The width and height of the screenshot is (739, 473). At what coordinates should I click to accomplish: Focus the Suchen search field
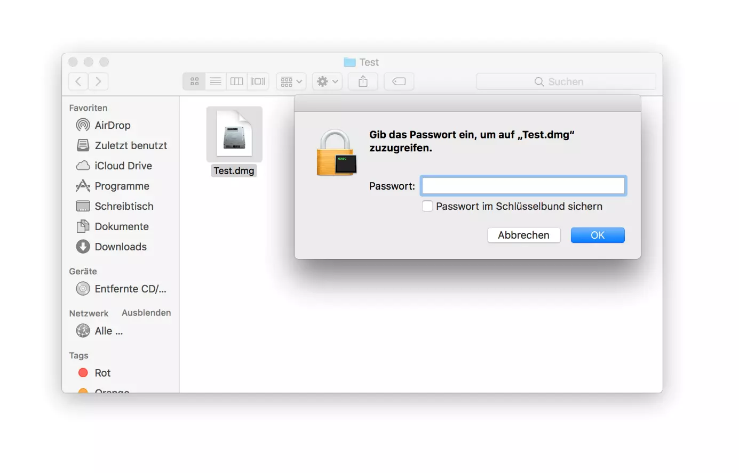pyautogui.click(x=566, y=81)
